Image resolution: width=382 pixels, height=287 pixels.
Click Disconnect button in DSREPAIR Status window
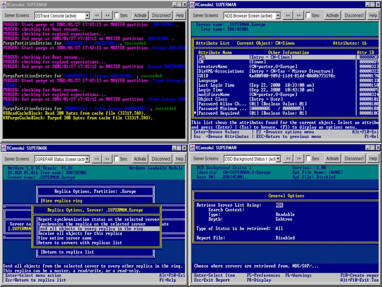161,159
